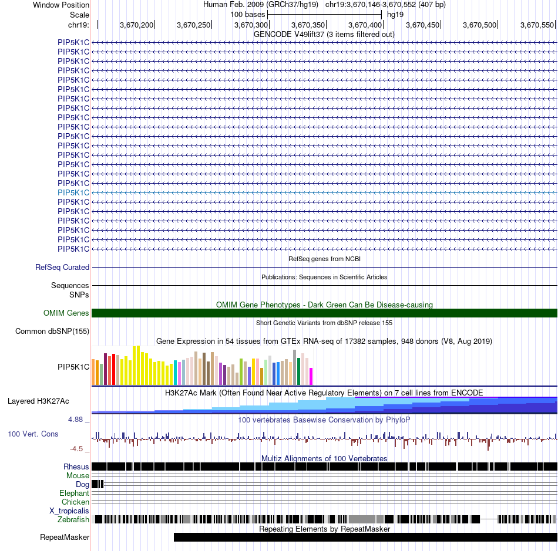558x551 pixels.
Task: Click the Zebrafish alignment striped track
Action: click(325, 519)
